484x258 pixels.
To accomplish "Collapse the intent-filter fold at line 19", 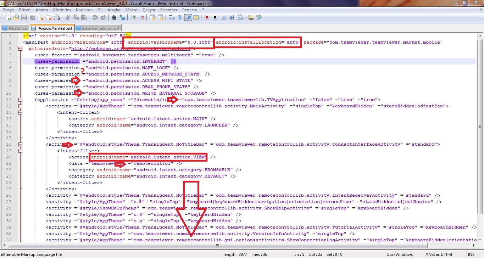I will [20, 151].
